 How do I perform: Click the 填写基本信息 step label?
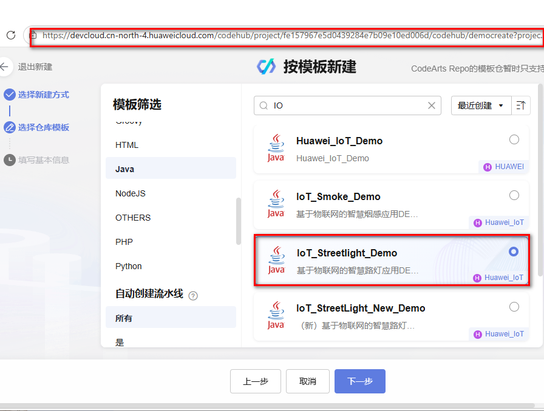pos(43,160)
